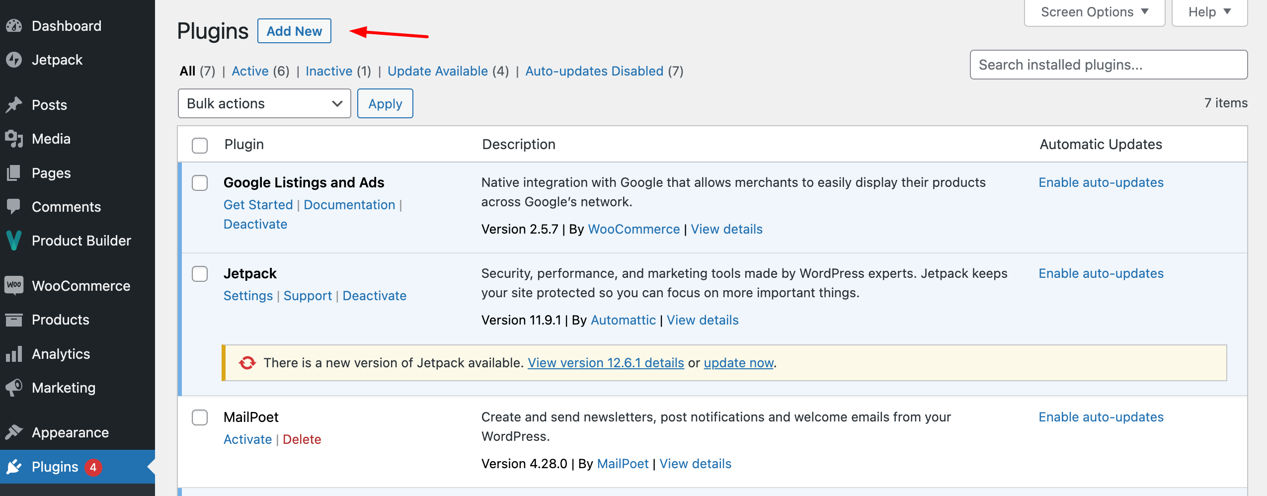Open Get Started for Google Listings
Screen dimensions: 1267x496
pos(258,205)
